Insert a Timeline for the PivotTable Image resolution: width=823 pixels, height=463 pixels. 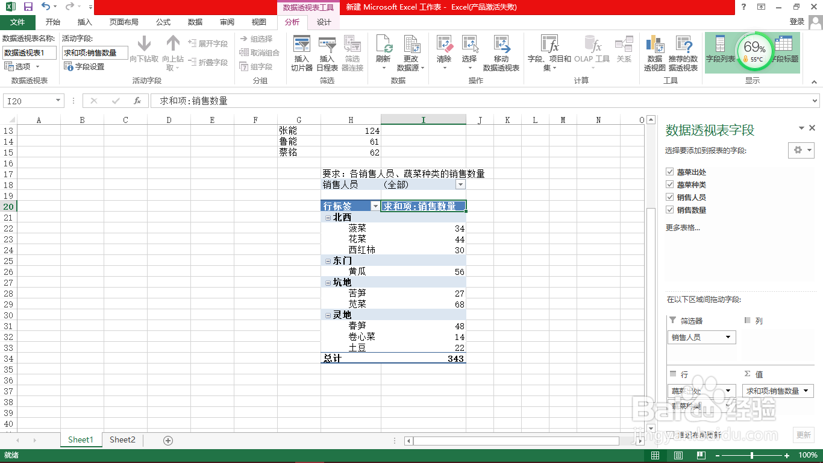[x=327, y=52]
